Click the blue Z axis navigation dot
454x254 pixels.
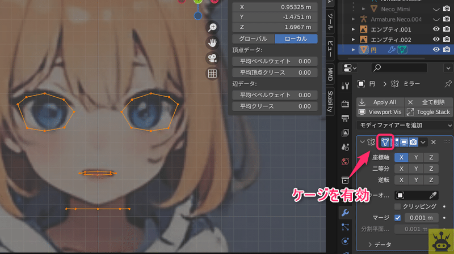pos(197,16)
